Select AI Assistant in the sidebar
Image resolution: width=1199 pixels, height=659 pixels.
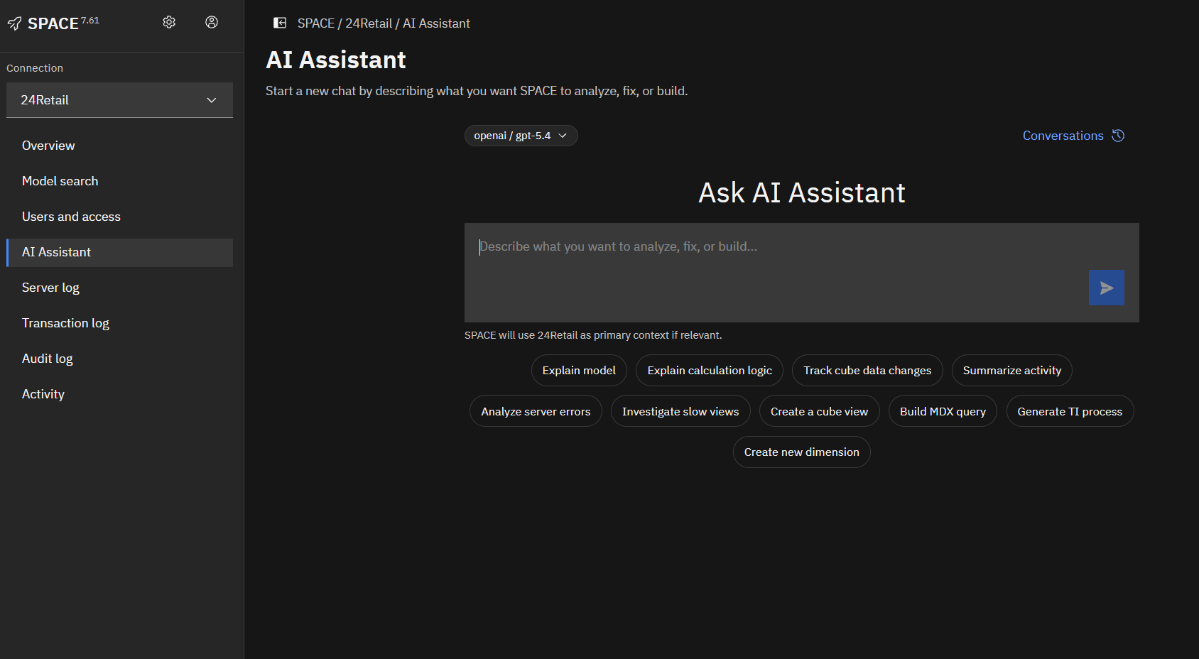click(119, 252)
